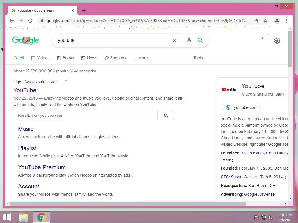The image size is (298, 223).
Task: Clear the search box with X icon
Action: (x=175, y=40)
